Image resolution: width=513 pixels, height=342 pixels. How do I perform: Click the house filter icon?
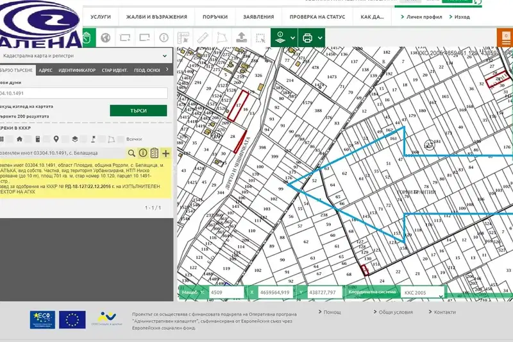[x=20, y=139]
